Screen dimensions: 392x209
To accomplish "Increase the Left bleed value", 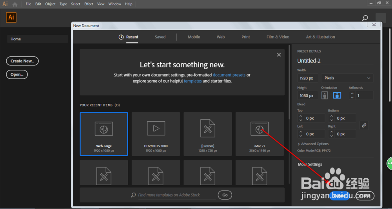I will pyautogui.click(x=301, y=132).
